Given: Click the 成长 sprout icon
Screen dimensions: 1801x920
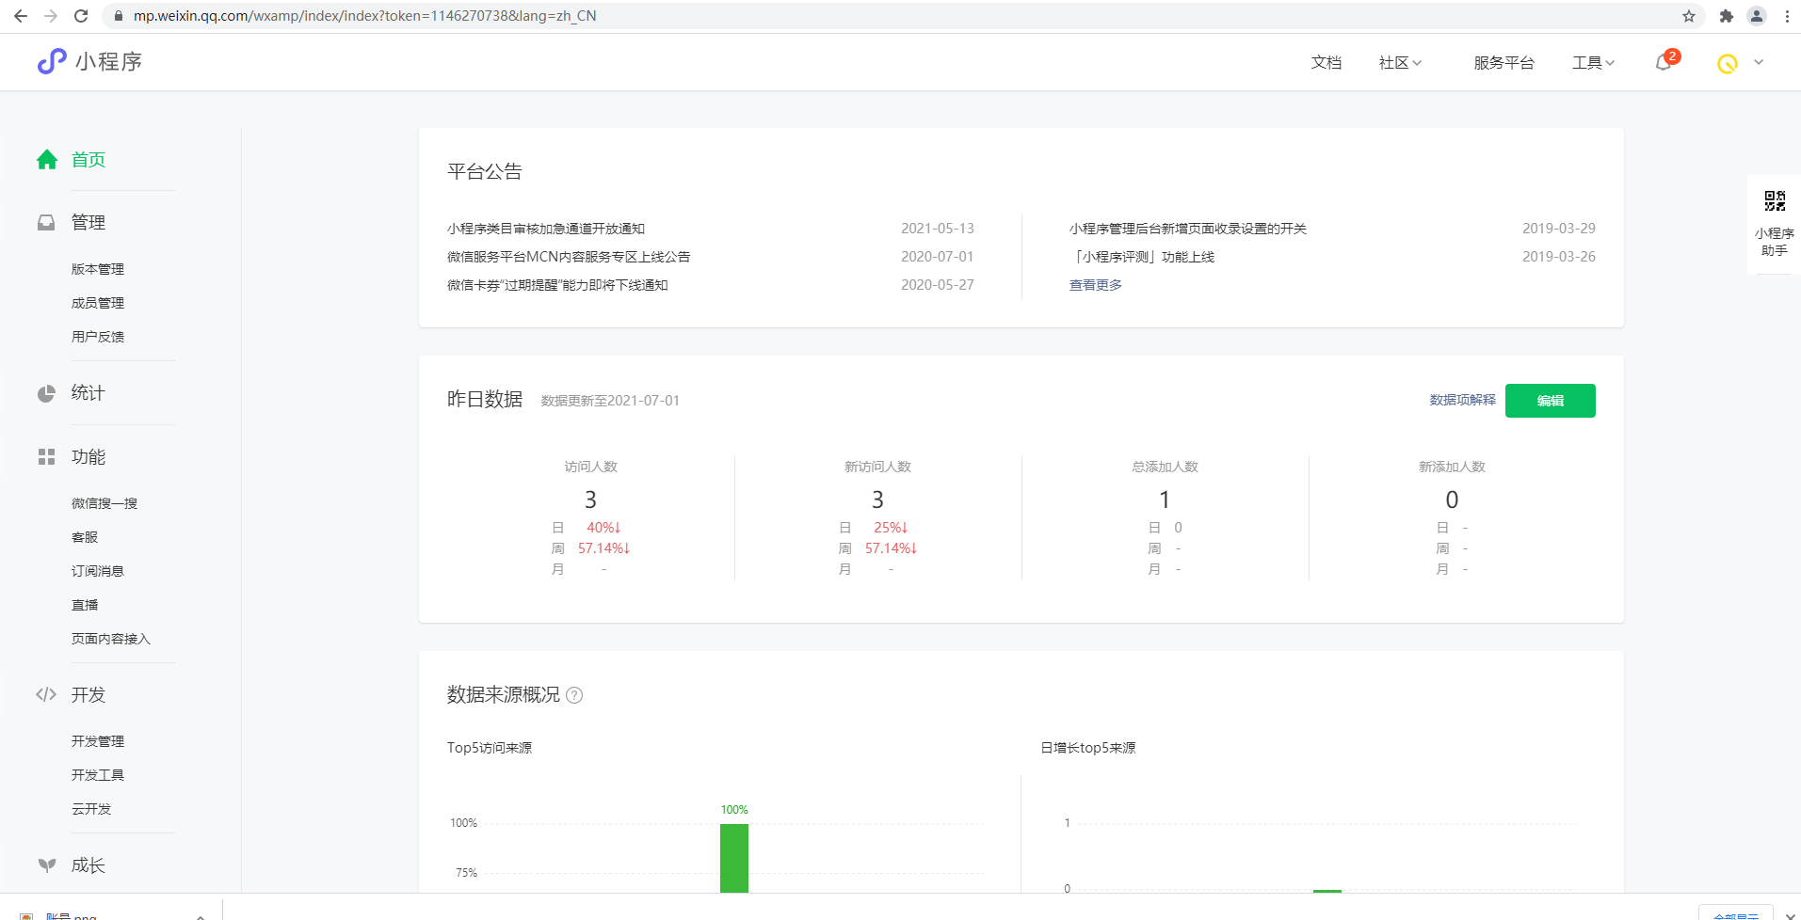Looking at the screenshot, I should (x=46, y=865).
